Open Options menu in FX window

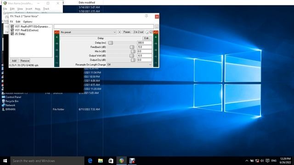(28, 22)
